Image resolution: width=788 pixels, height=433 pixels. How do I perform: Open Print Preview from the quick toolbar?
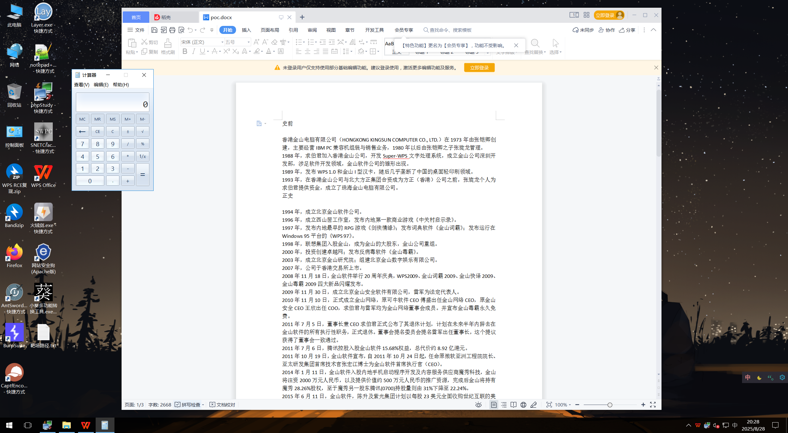click(x=181, y=30)
